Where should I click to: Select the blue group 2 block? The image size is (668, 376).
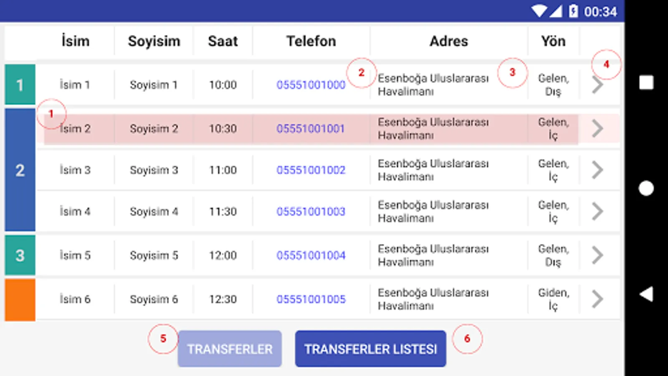20,170
